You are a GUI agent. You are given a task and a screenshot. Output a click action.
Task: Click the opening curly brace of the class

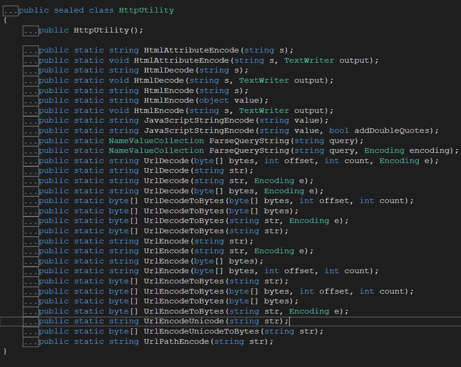click(5, 20)
